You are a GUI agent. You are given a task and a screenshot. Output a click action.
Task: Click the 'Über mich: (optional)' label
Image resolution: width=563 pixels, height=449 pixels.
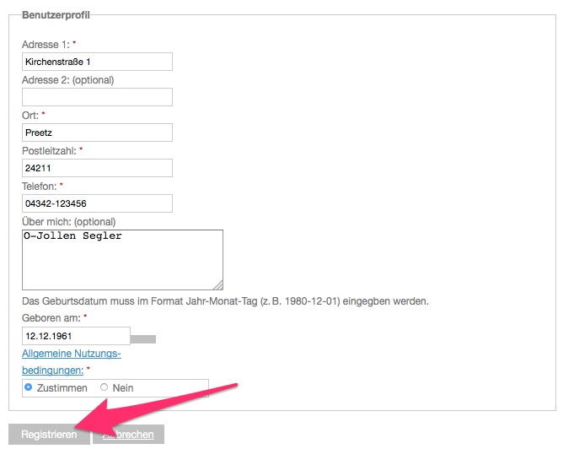tap(69, 222)
